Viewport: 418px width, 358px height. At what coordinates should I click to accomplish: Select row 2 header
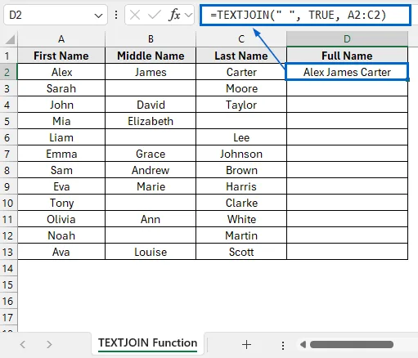(x=8, y=72)
